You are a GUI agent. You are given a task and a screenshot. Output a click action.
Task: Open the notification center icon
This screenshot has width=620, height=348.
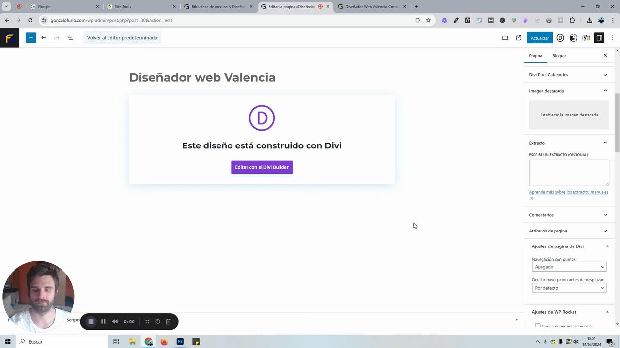click(610, 342)
